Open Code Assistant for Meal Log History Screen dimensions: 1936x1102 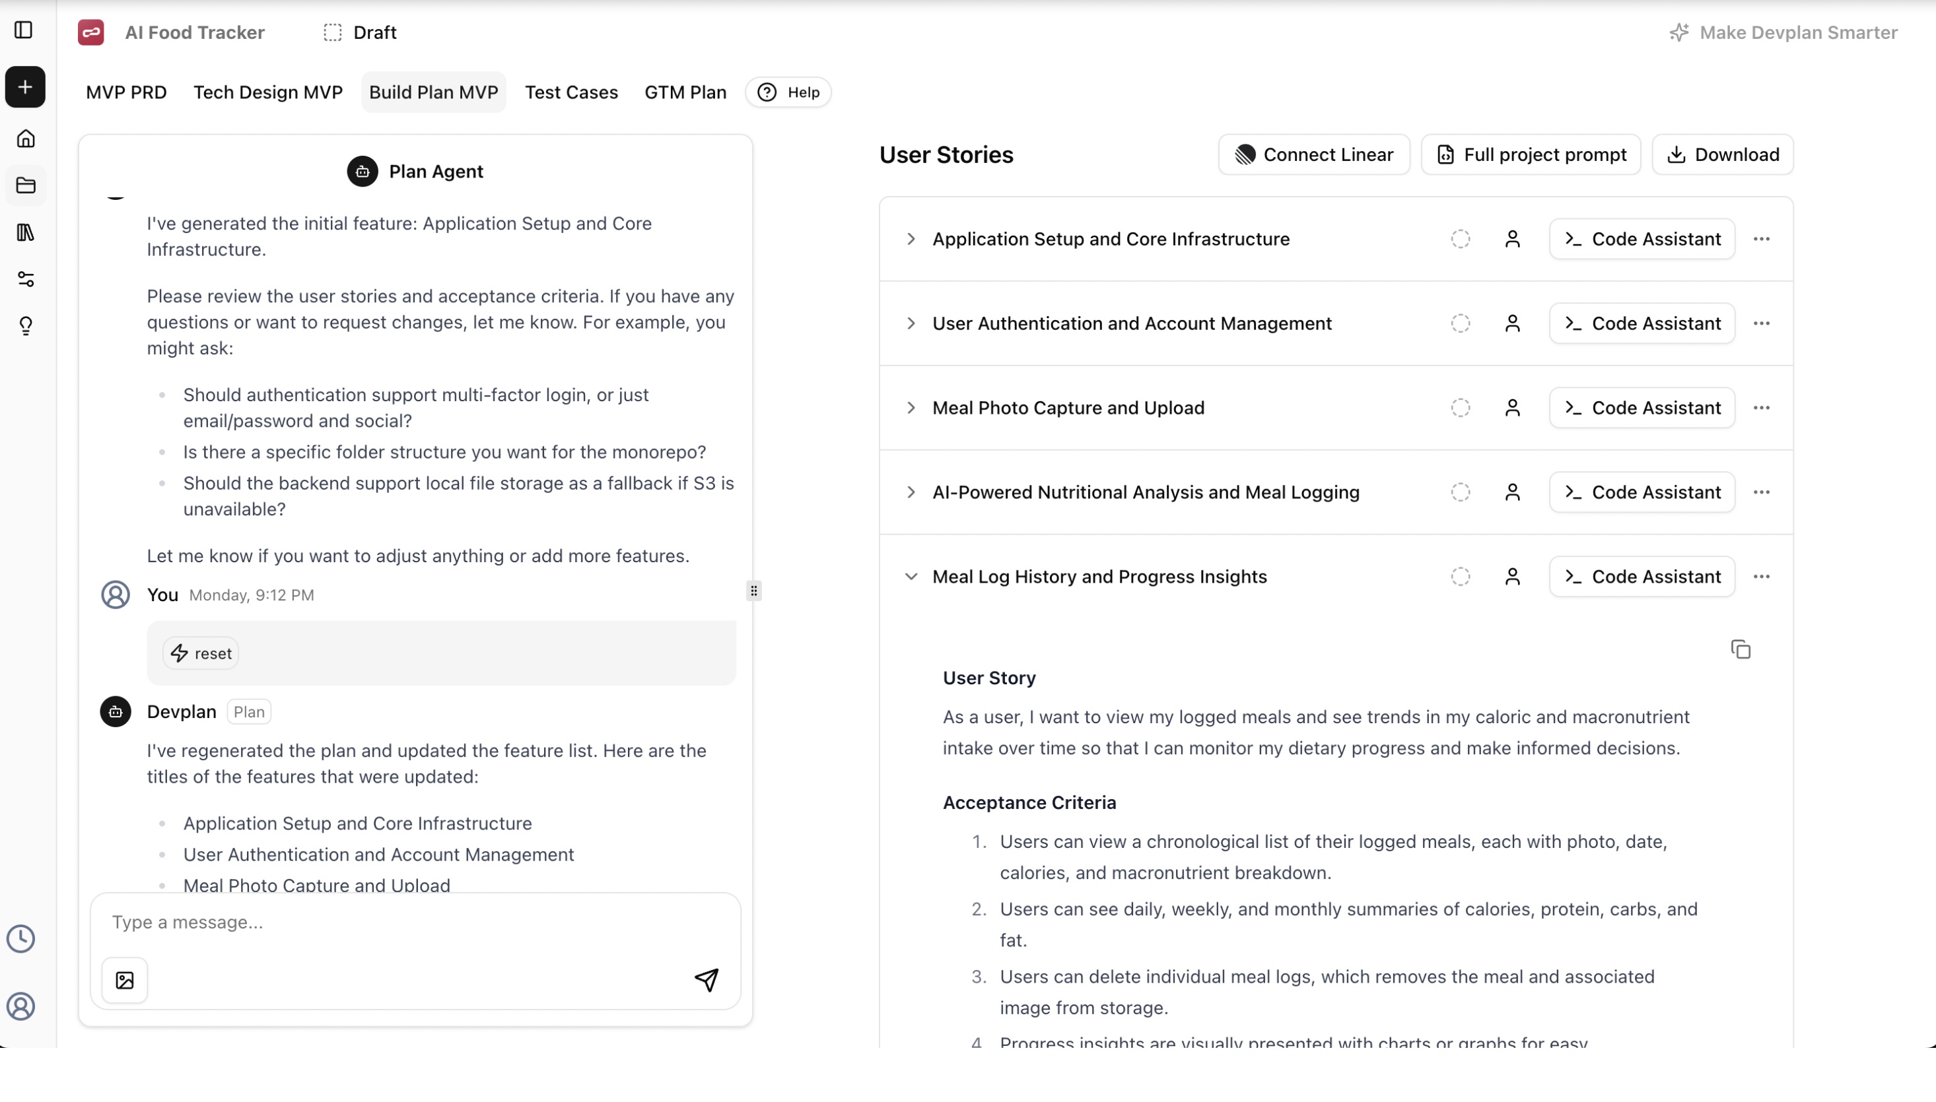(1642, 577)
